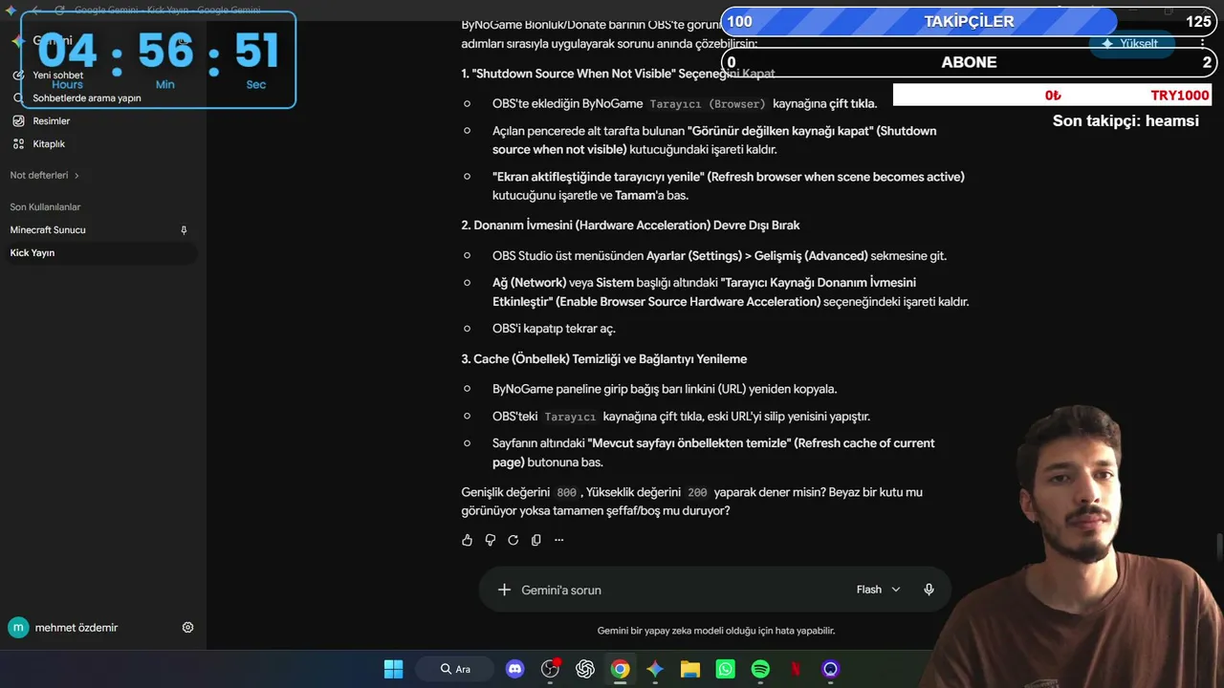Screen dimensions: 1224x688
Task: Open more options (three dots) under response
Action: (559, 540)
